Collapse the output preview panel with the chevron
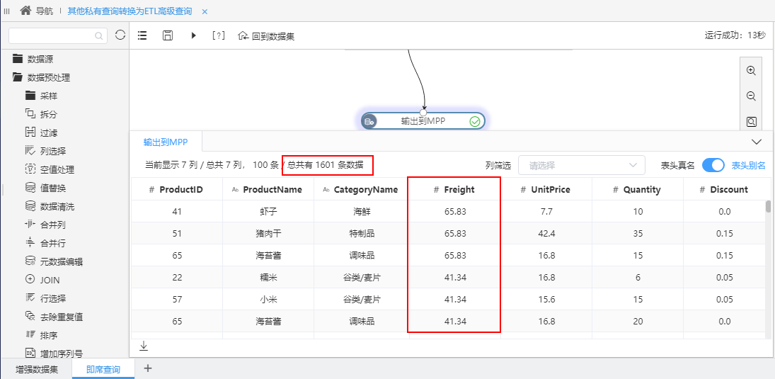The height and width of the screenshot is (379, 775). [756, 142]
